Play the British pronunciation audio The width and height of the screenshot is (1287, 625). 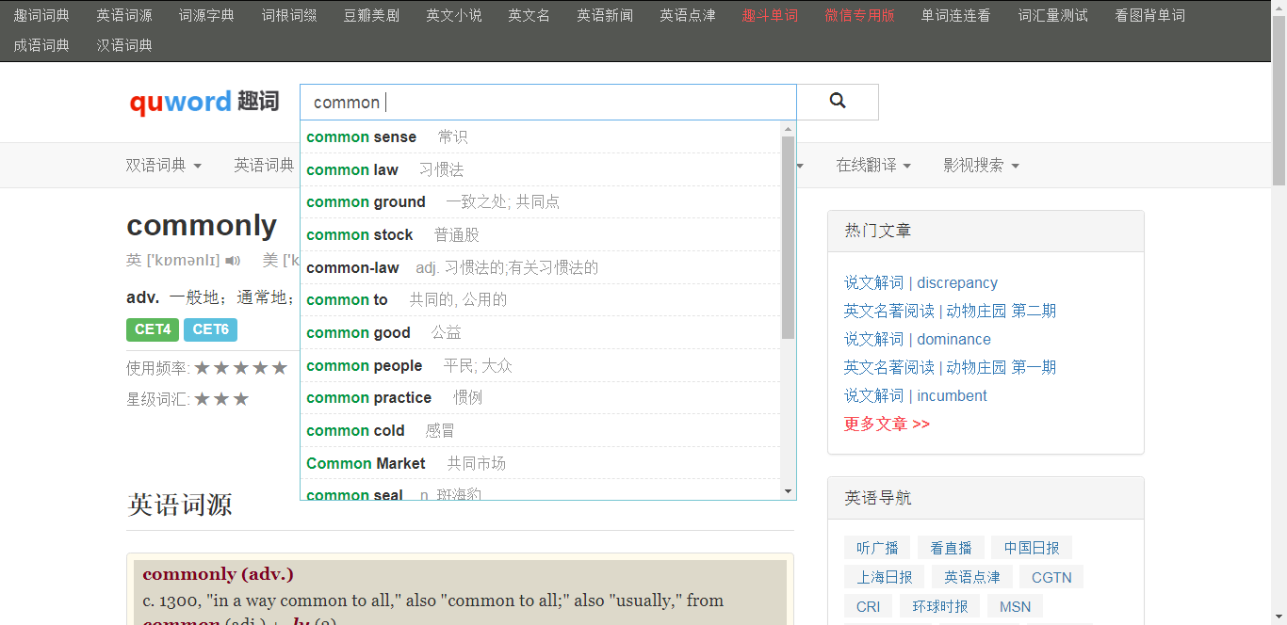[233, 261]
